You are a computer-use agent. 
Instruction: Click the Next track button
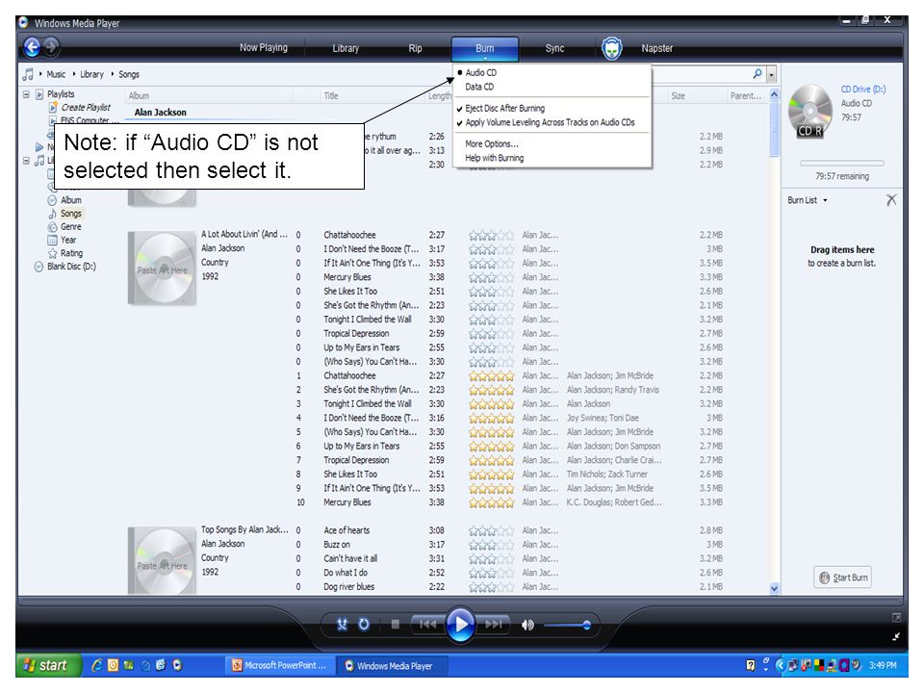[x=494, y=624]
